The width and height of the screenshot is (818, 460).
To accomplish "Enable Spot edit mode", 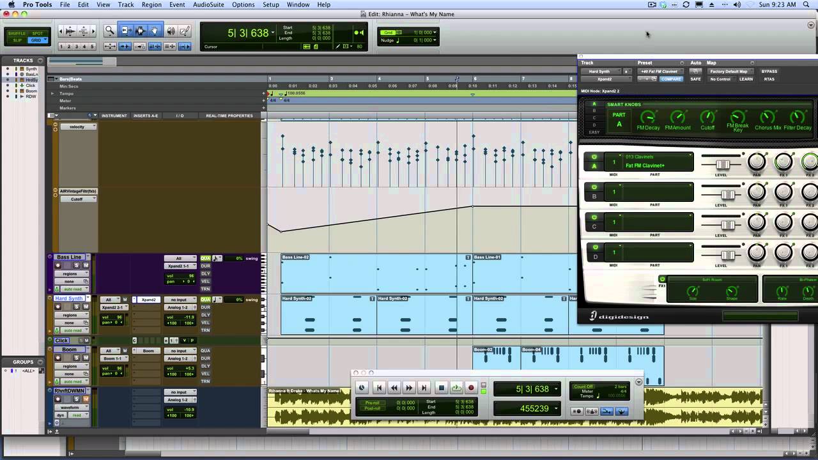I will tap(37, 33).
